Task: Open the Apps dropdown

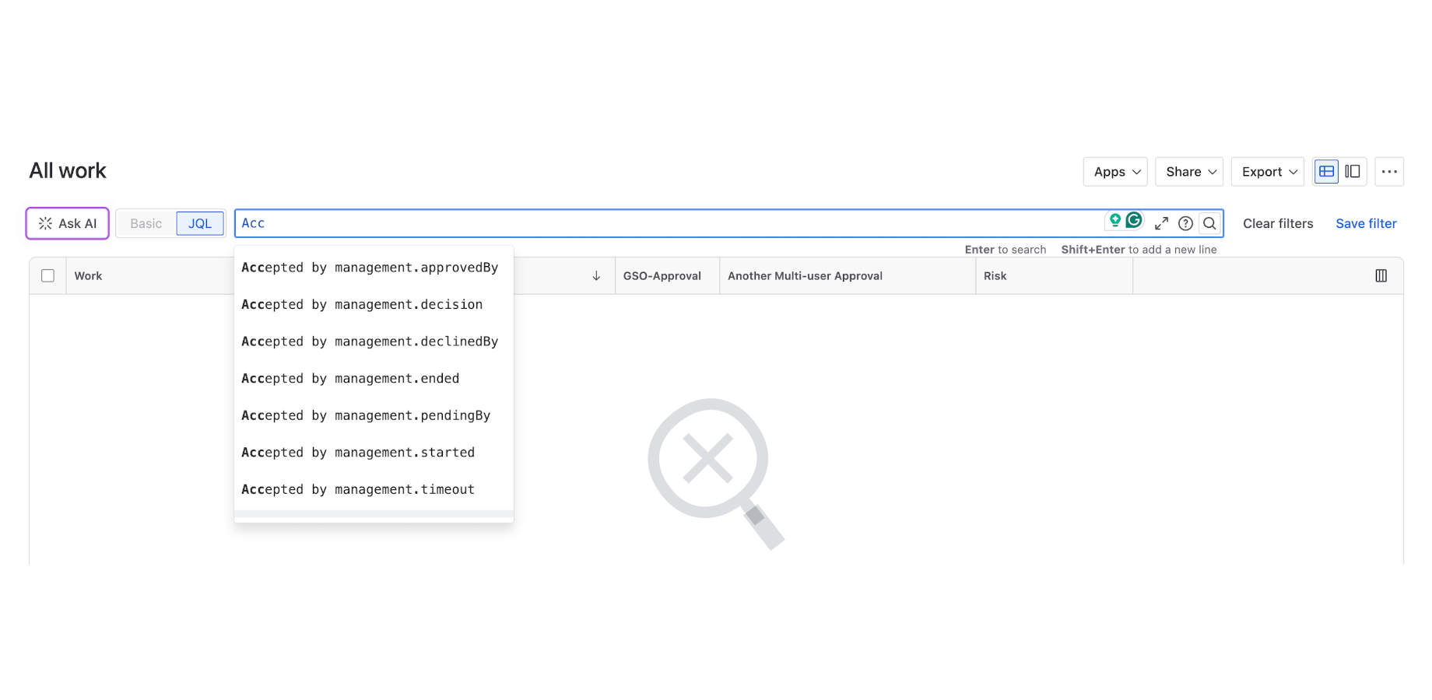Action: [1115, 172]
